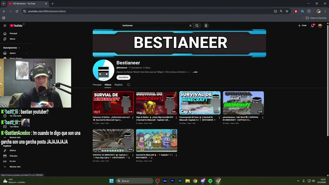
Task: Open Spotify from the taskbar
Action: tap(210, 181)
